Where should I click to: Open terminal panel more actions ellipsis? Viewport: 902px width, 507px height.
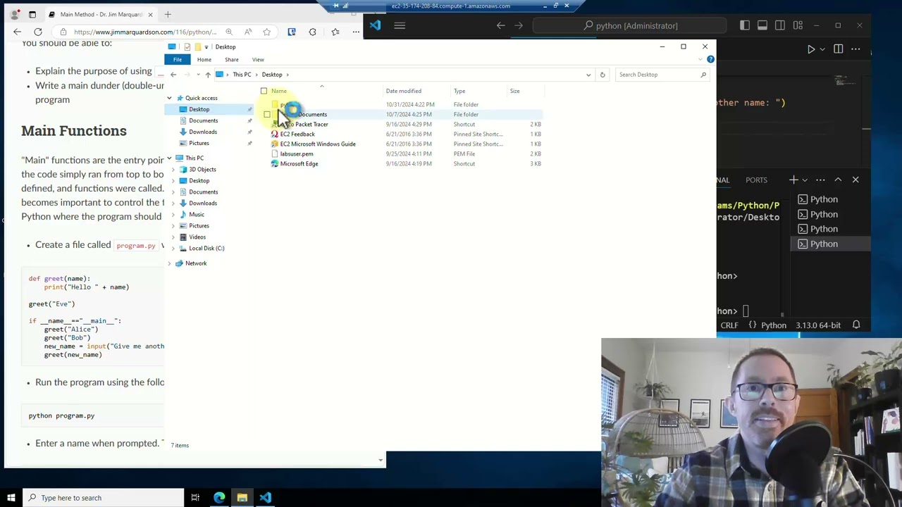click(820, 180)
